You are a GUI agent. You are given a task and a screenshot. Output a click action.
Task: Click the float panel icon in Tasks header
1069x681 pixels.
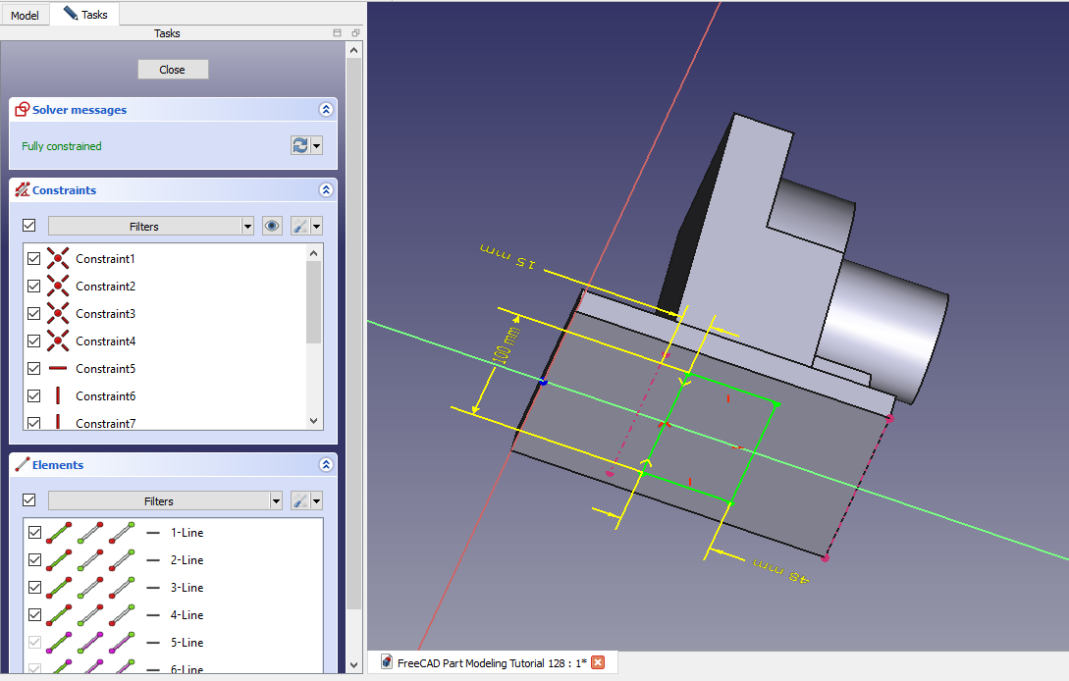[355, 33]
